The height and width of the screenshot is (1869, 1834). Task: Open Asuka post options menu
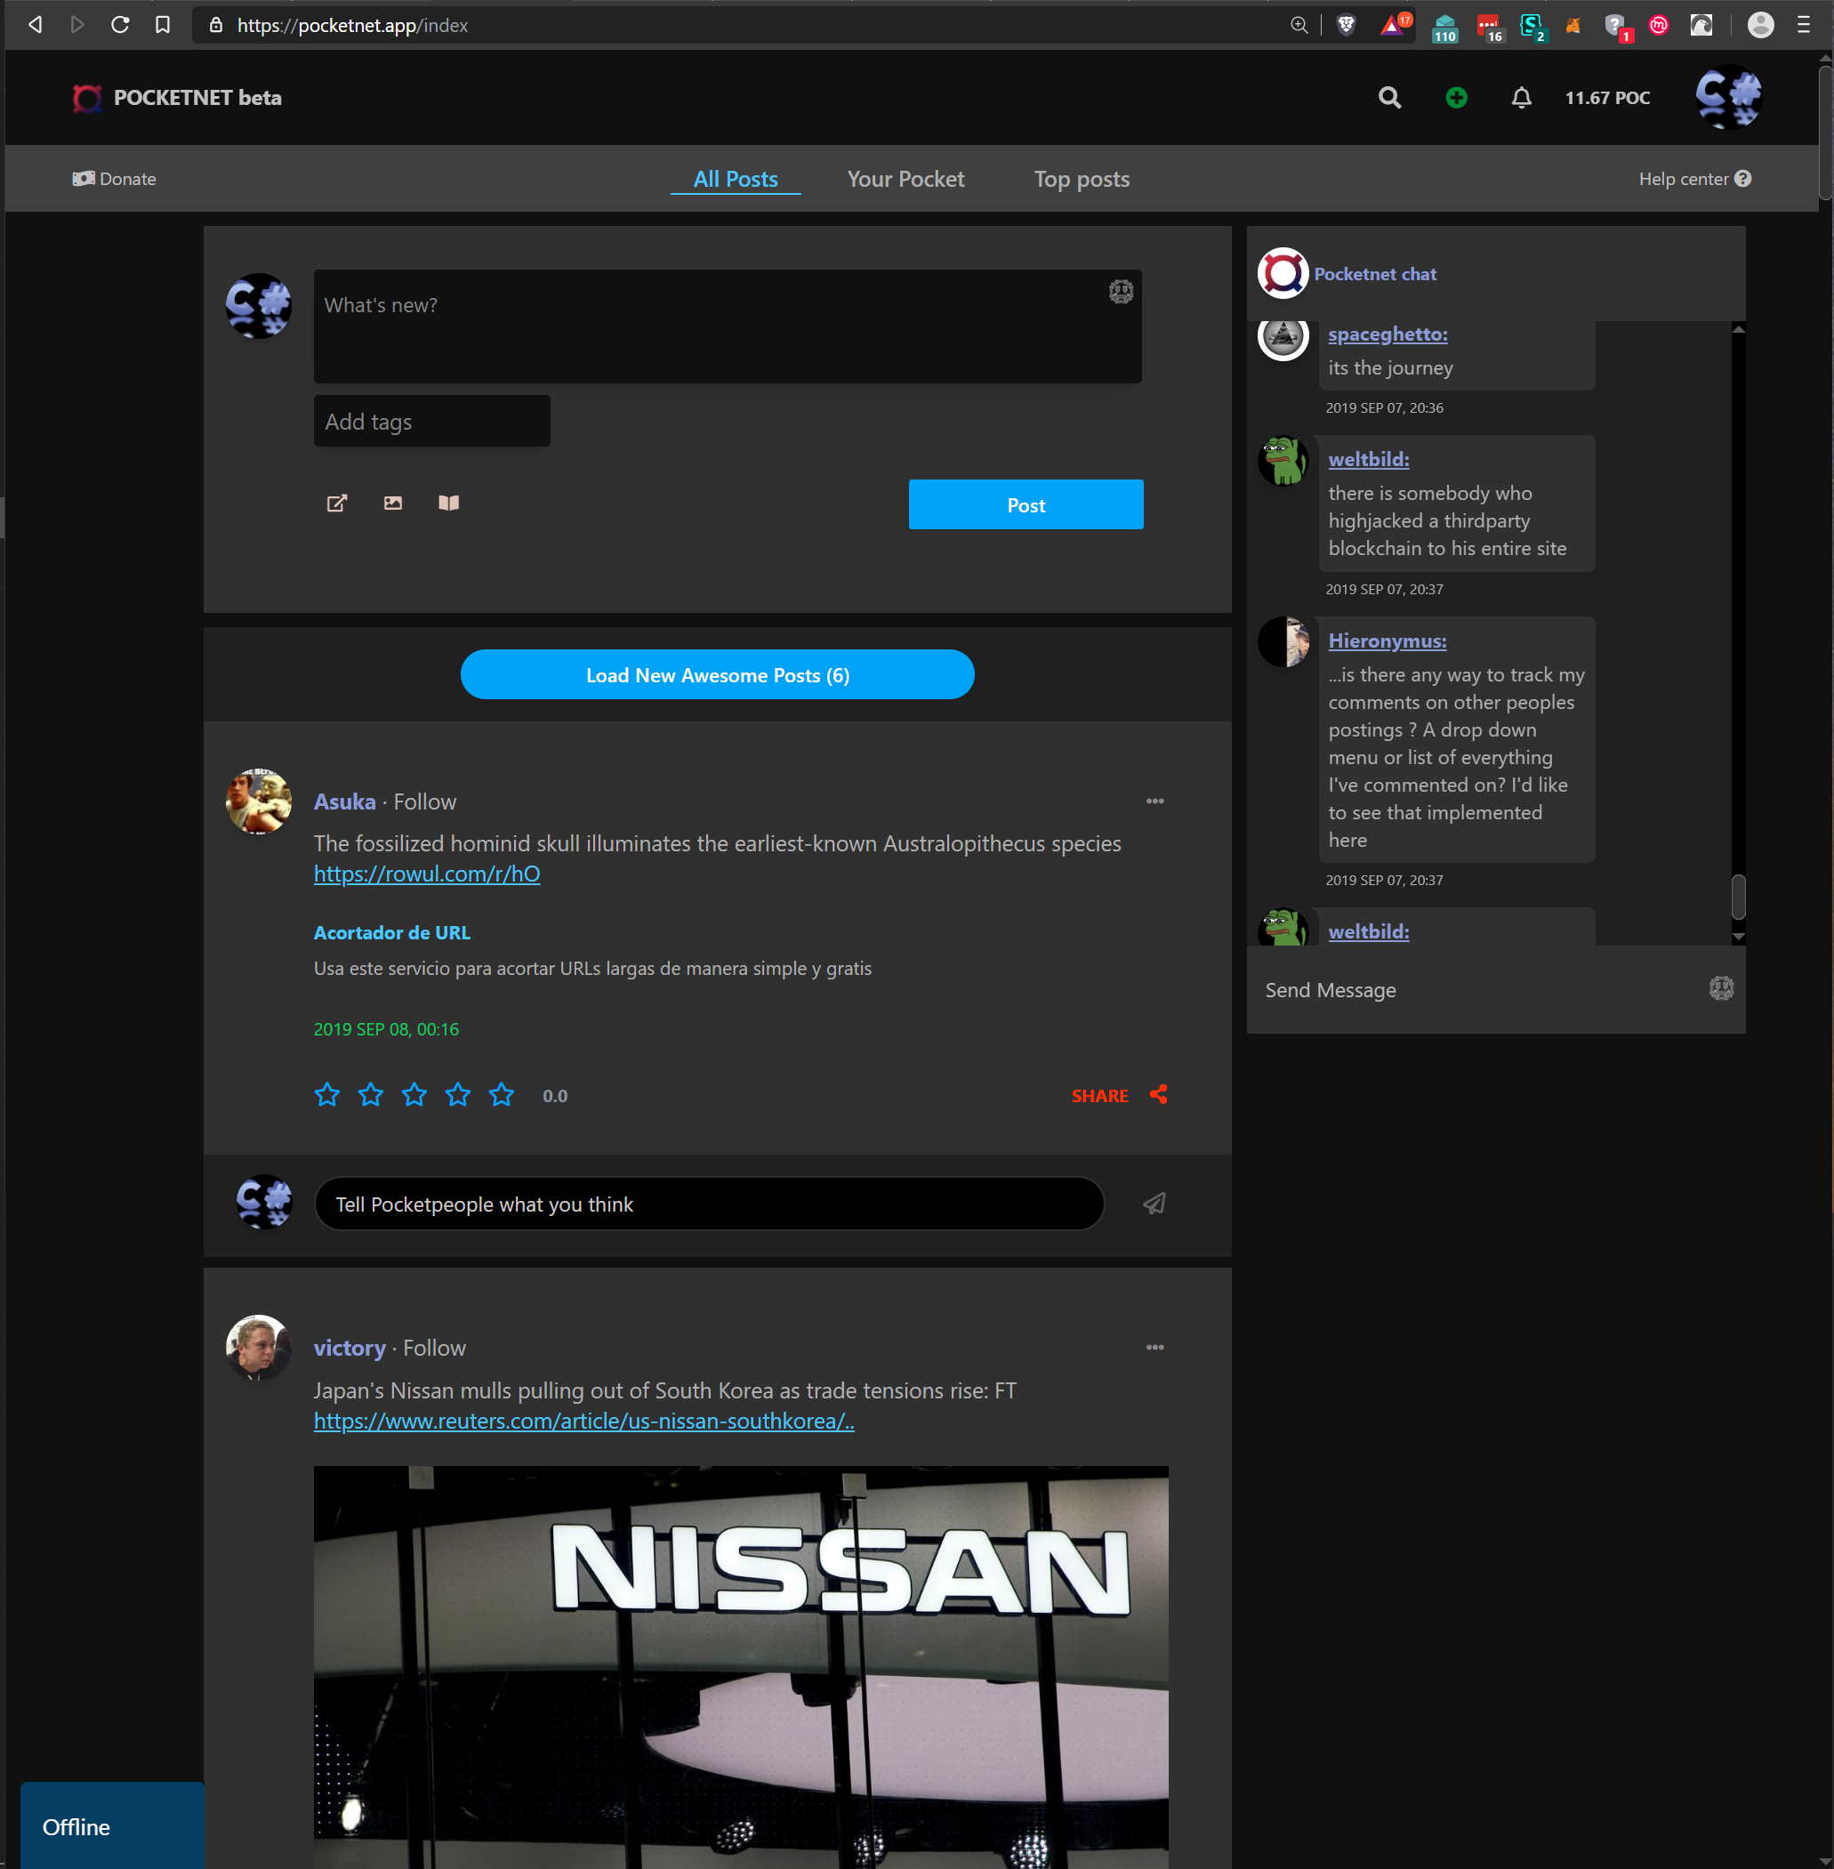point(1154,802)
